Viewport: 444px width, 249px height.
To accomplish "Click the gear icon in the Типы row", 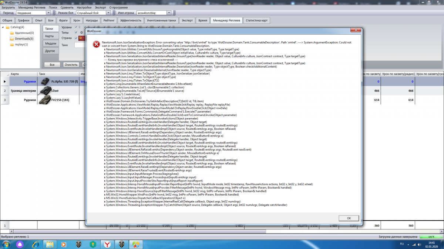I will [x=81, y=32].
